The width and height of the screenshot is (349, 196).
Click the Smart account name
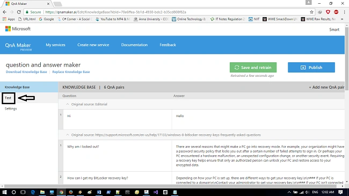[x=334, y=30]
